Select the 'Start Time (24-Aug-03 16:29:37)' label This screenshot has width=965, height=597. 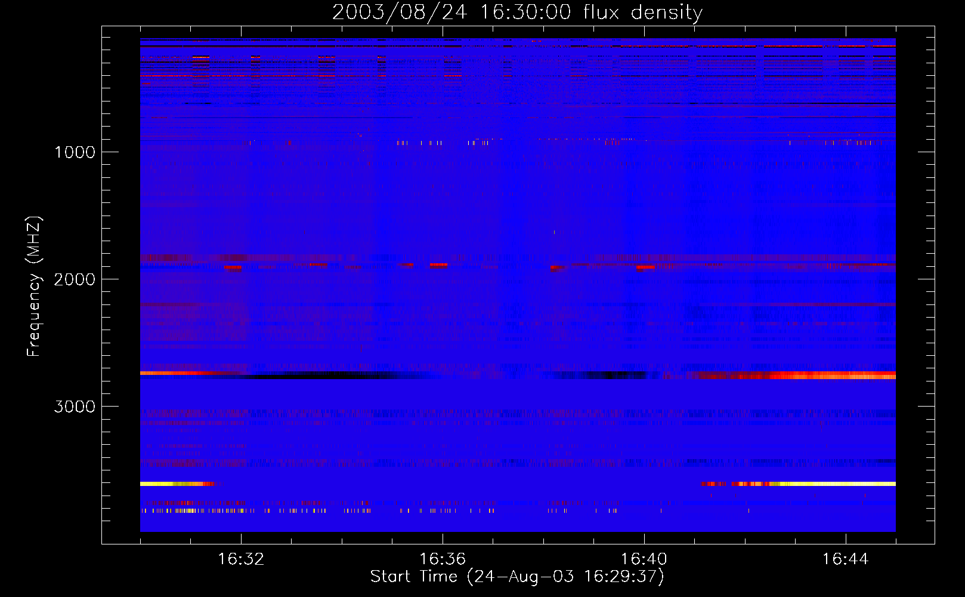pos(517,577)
